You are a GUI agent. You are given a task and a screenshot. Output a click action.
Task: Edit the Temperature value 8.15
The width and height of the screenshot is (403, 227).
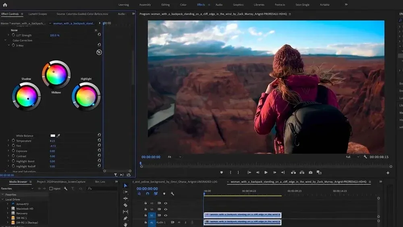click(x=52, y=141)
